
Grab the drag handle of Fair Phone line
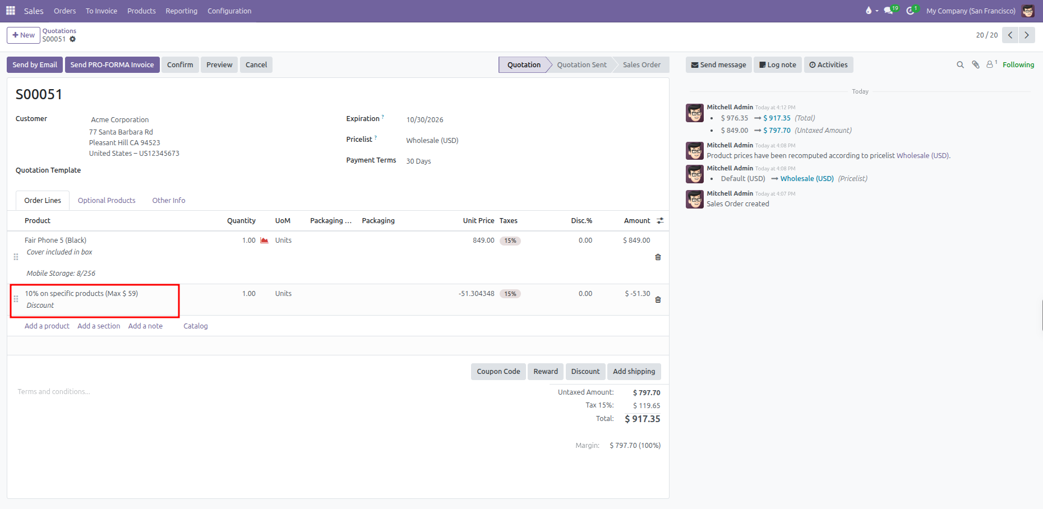[16, 257]
